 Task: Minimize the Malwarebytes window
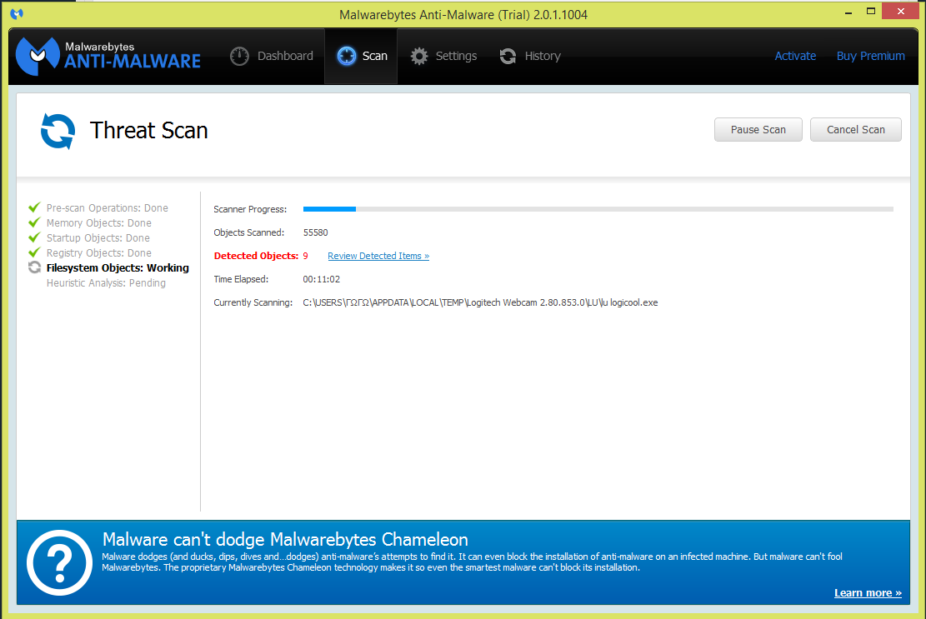[848, 12]
